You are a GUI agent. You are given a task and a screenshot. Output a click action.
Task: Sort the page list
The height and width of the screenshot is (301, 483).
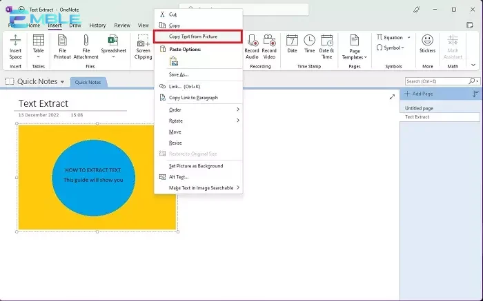click(475, 94)
